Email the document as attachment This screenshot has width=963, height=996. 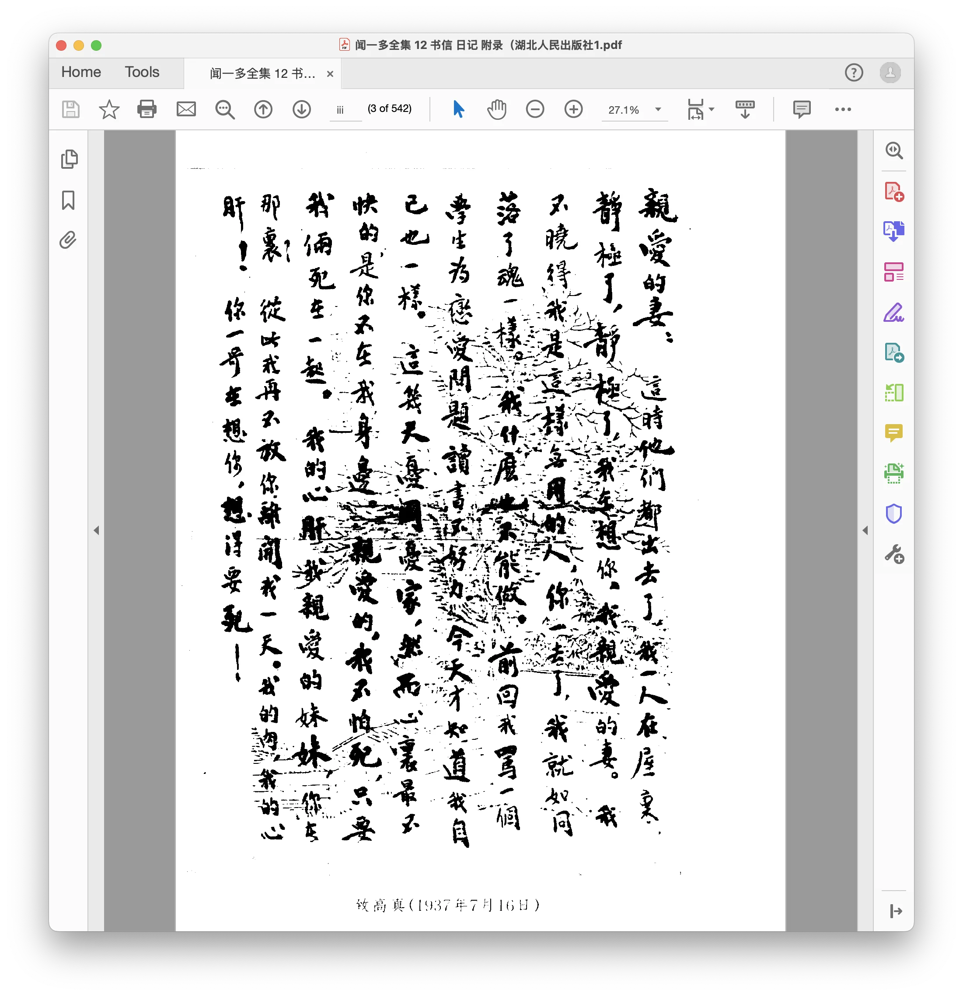coord(185,109)
